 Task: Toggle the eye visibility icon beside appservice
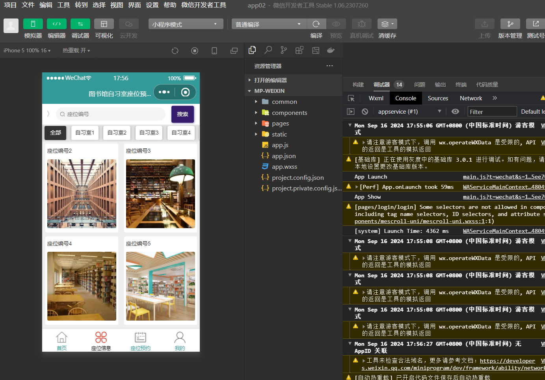[x=455, y=111]
